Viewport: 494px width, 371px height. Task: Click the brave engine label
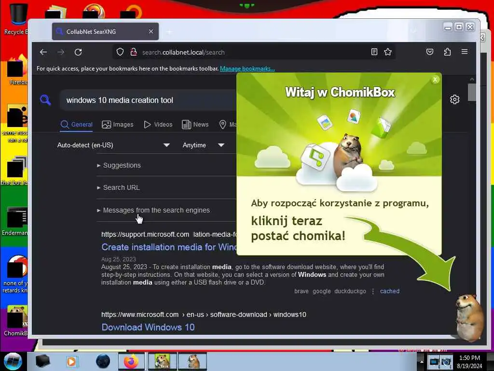302,291
